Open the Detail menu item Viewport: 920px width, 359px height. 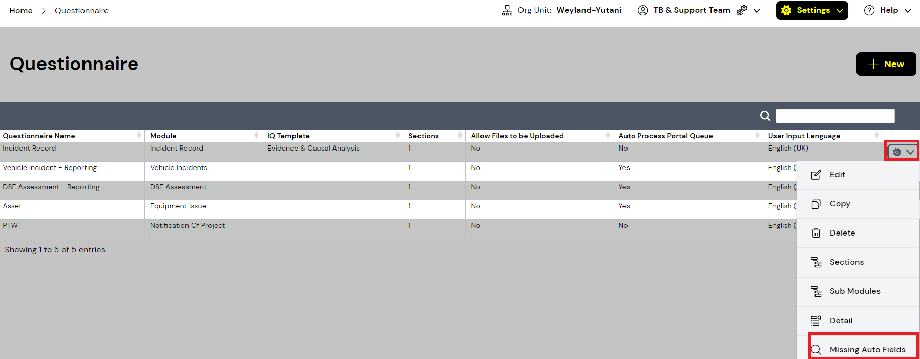pos(841,321)
